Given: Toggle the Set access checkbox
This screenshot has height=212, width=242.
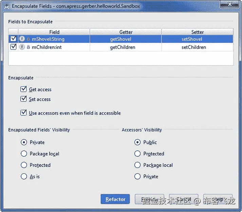Looking at the screenshot, I should [23, 99].
